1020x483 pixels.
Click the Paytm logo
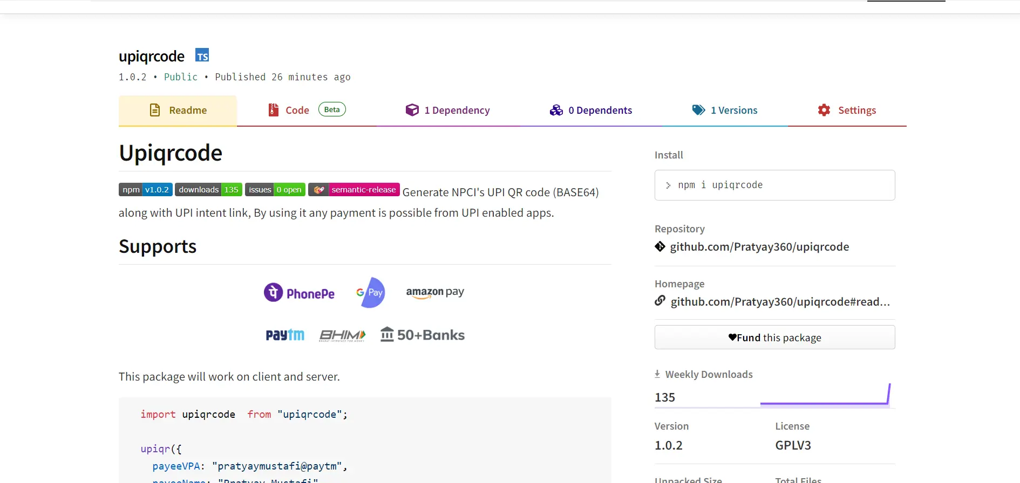pyautogui.click(x=285, y=335)
